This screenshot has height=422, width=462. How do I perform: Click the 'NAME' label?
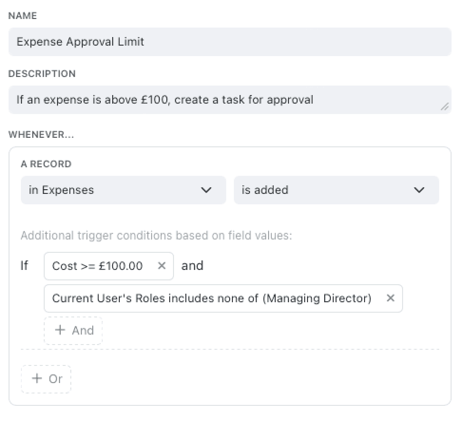[x=22, y=16]
